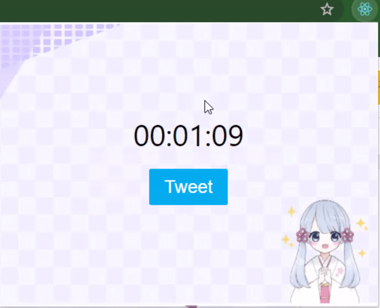The image size is (380, 308).
Task: Click the yellow sparkle above the character's left side
Action: 291,212
